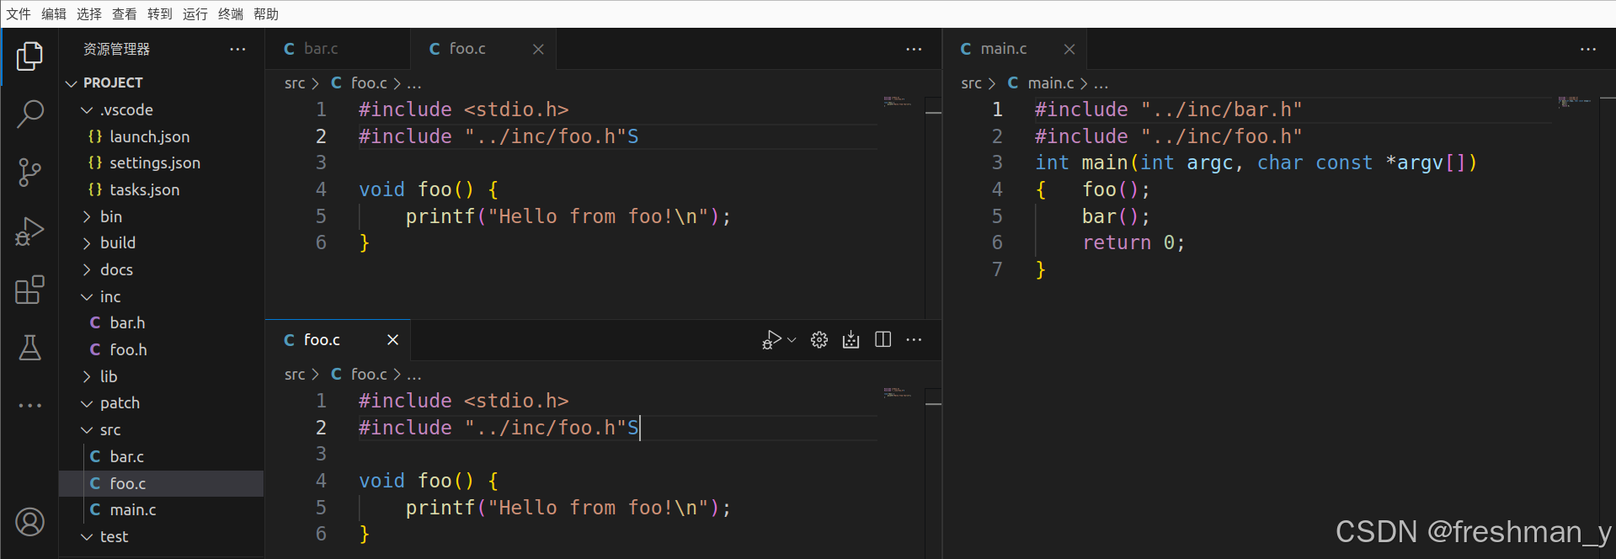Open the 转到 (Go) menu
Image resolution: width=1616 pixels, height=559 pixels.
click(160, 13)
